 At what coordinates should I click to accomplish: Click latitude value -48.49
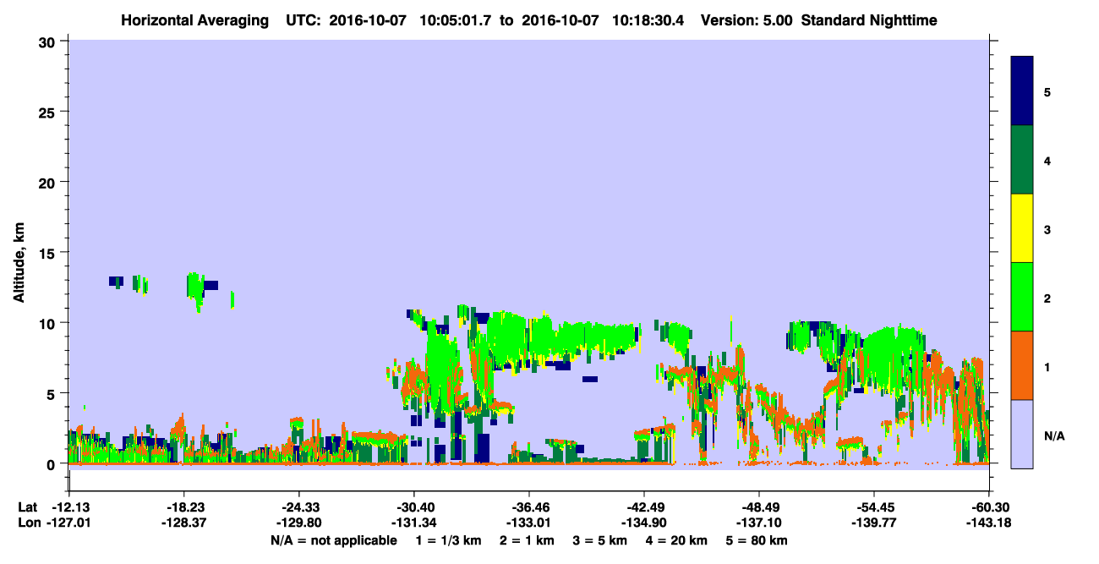tap(759, 507)
